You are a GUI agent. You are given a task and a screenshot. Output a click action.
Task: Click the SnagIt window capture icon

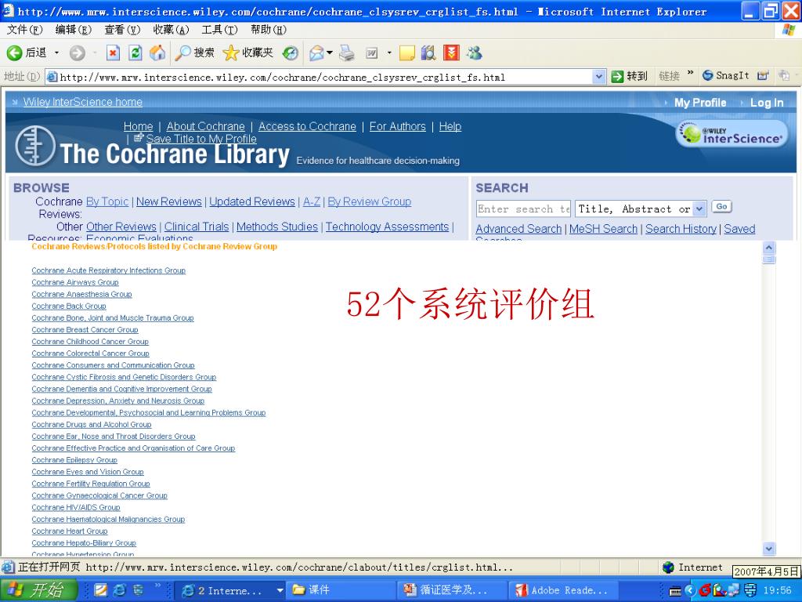click(x=763, y=76)
